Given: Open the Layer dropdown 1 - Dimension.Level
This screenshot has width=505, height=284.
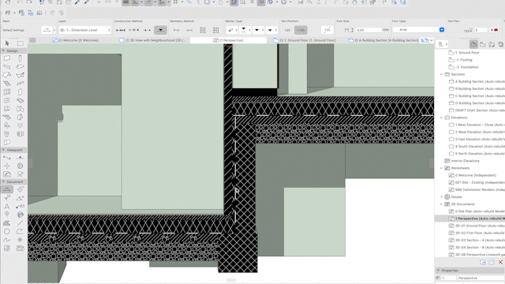Looking at the screenshot, I should pyautogui.click(x=85, y=30).
